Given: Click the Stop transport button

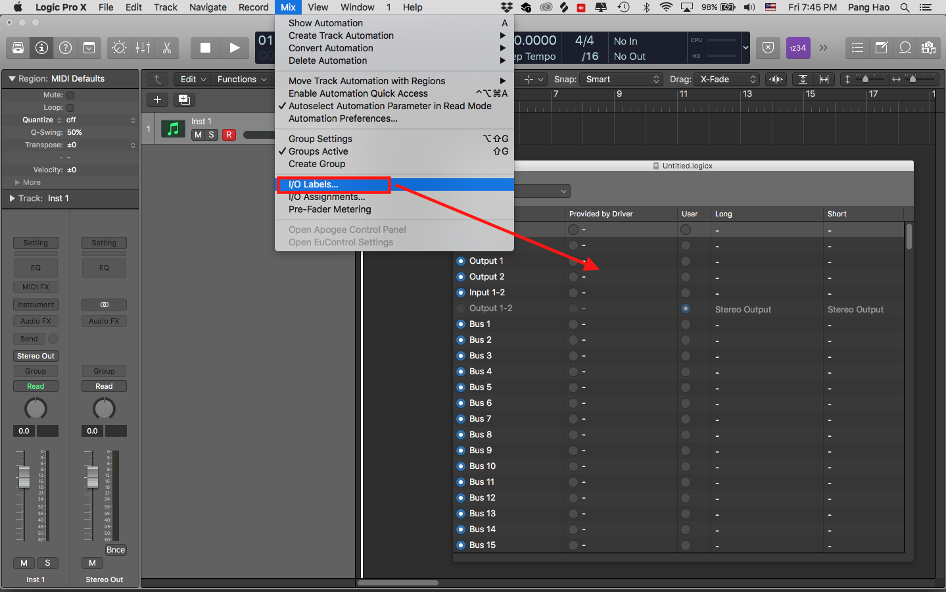Looking at the screenshot, I should tap(205, 47).
